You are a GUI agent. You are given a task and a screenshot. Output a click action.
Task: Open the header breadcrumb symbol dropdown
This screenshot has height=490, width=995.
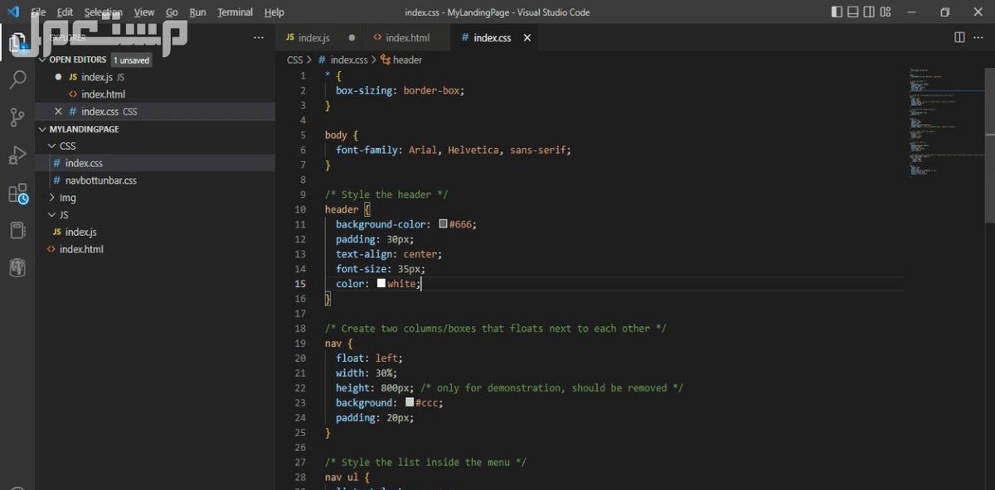coord(407,60)
